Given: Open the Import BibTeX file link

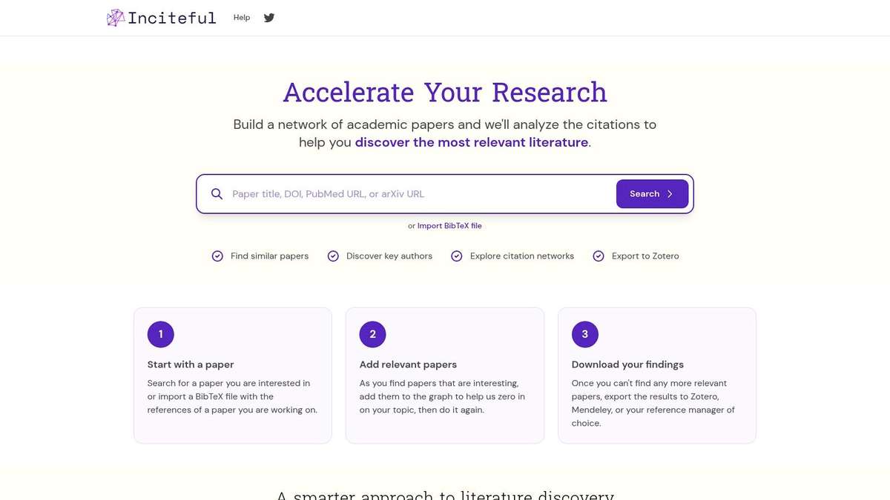Looking at the screenshot, I should point(449,226).
